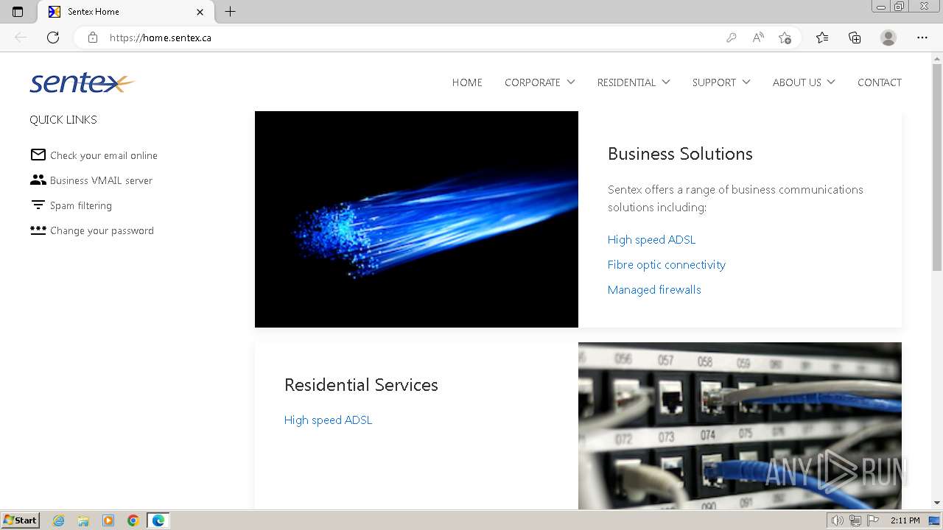Go back using the browser back arrow
This screenshot has width=943, height=530.
pyautogui.click(x=21, y=38)
